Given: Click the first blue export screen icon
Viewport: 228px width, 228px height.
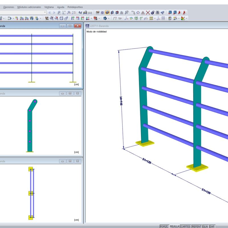Looking at the screenshot, I should point(170,13).
